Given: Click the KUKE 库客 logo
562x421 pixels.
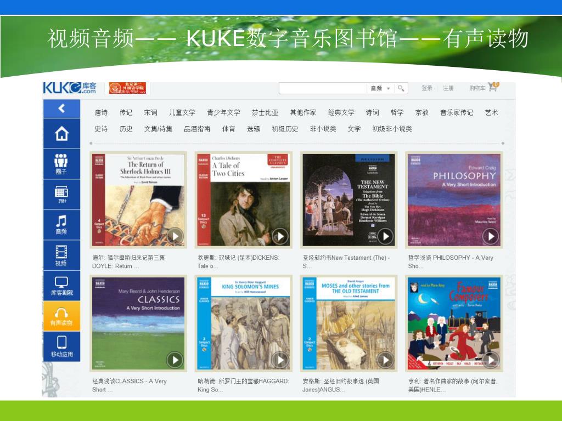Looking at the screenshot, I should tap(70, 88).
